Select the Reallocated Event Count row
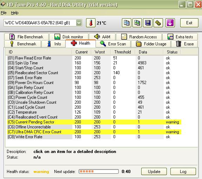Screen dimensions: 202x179 (x=94, y=117)
